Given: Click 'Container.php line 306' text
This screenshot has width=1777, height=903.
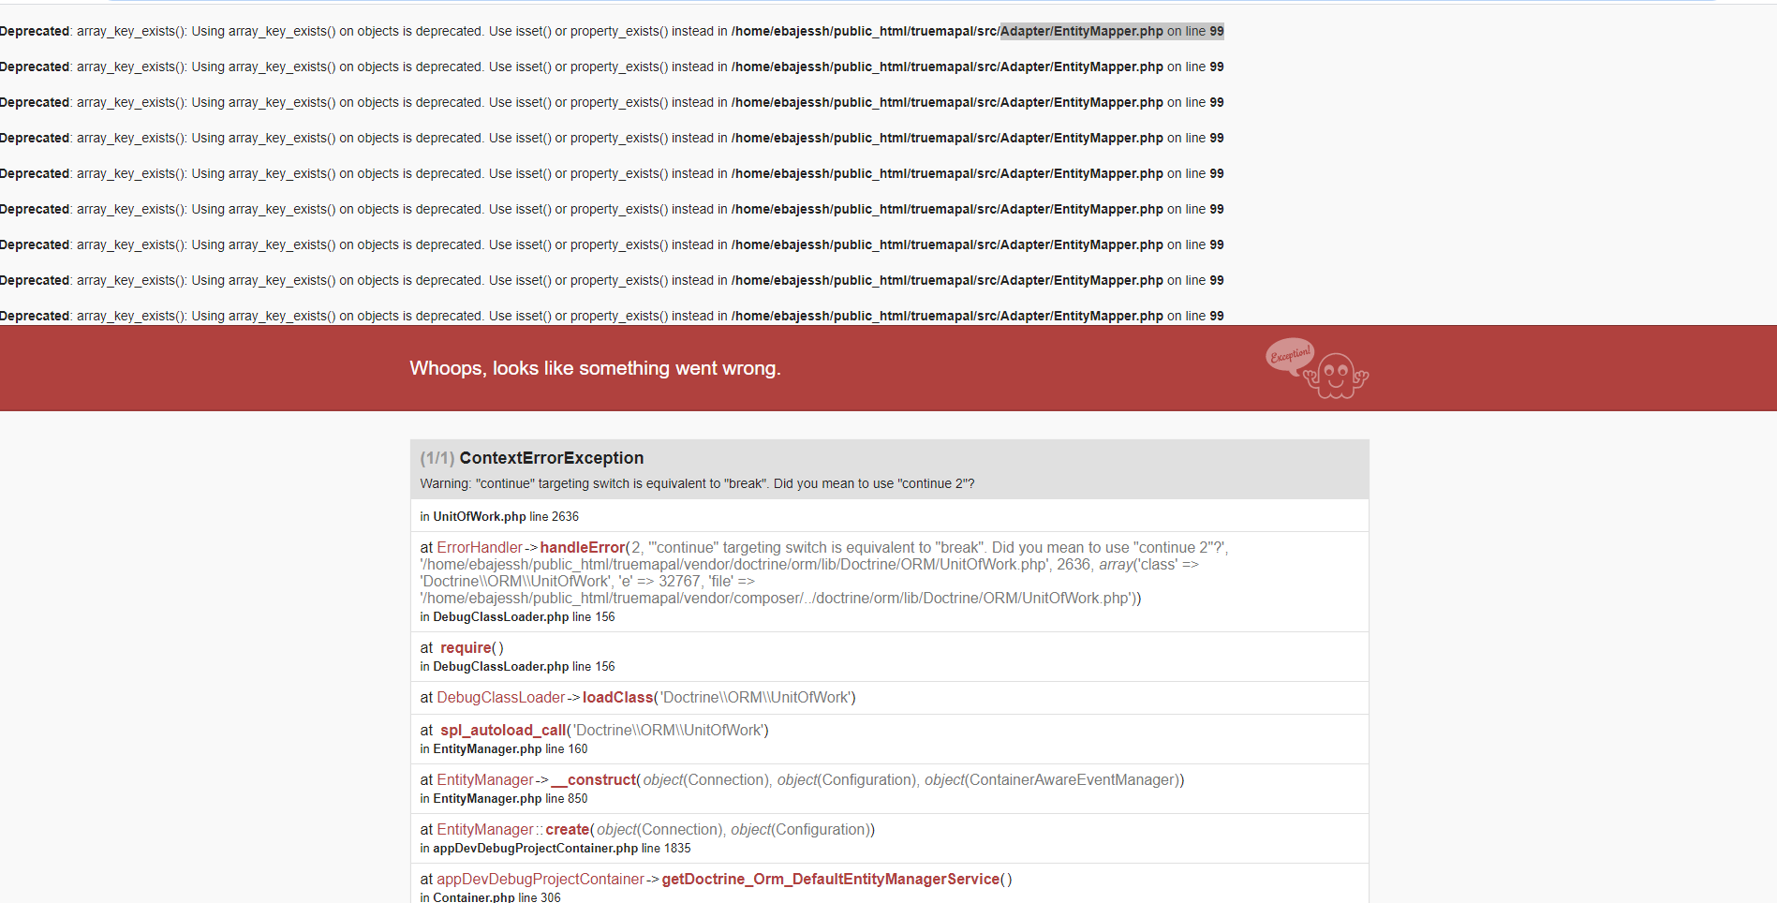Looking at the screenshot, I should [496, 897].
